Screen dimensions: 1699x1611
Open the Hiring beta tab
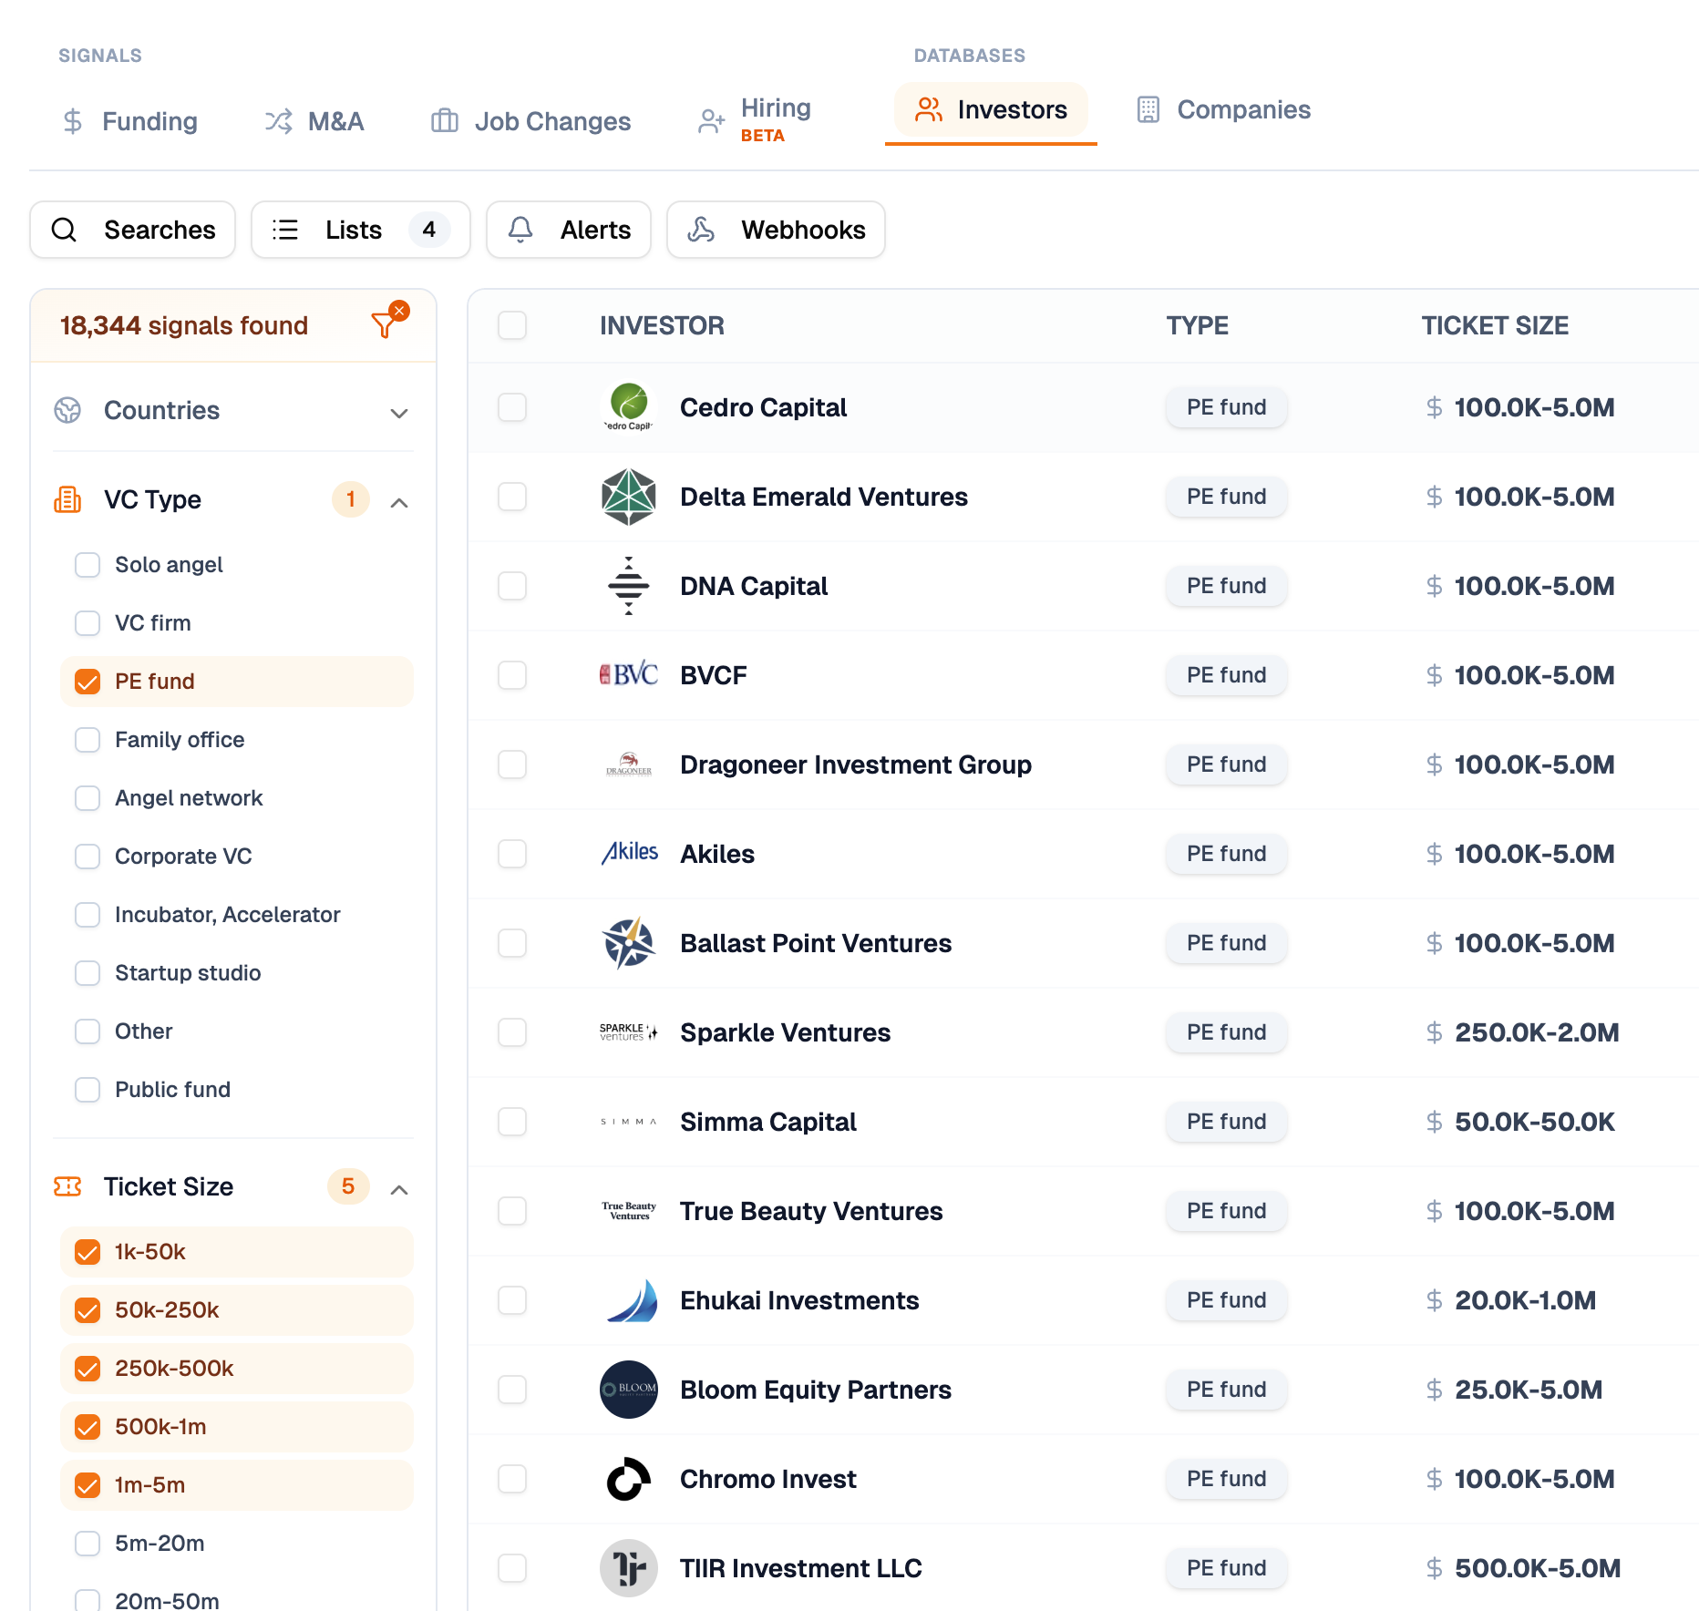[755, 121]
